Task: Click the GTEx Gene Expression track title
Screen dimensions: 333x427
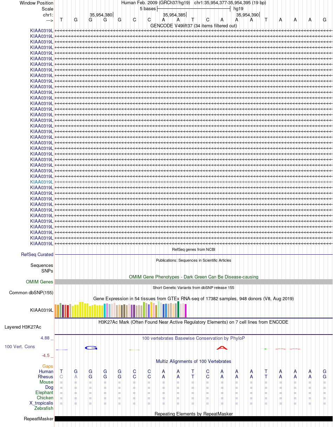Action: click(193, 298)
